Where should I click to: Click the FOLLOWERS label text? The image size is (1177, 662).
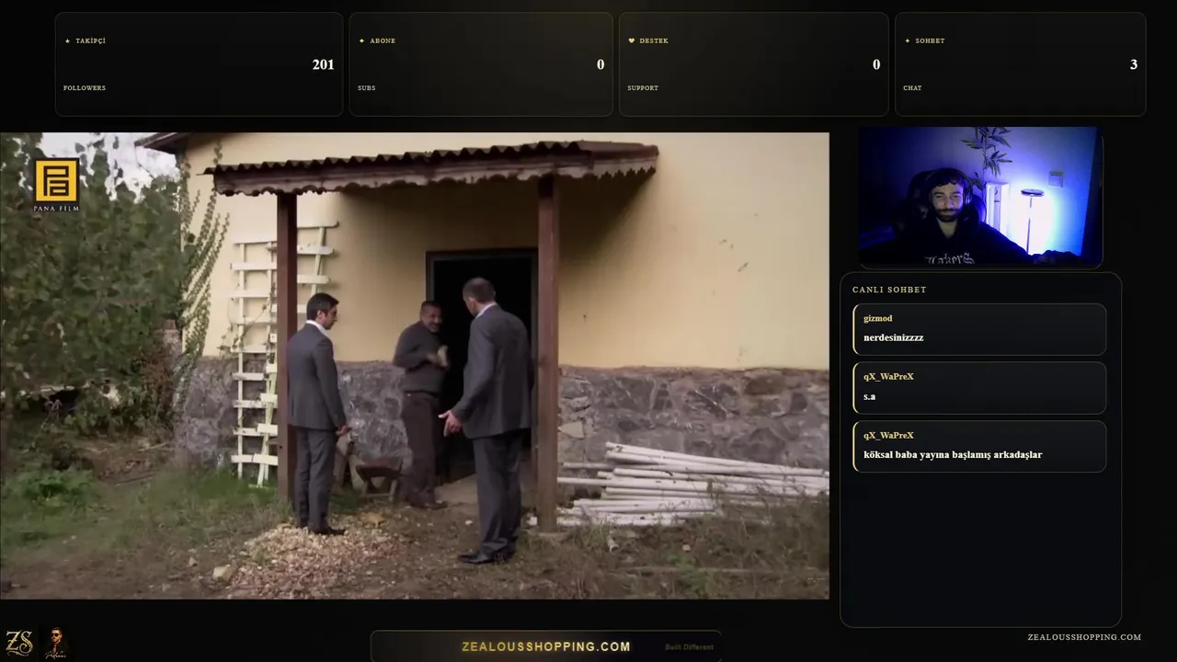tap(85, 88)
